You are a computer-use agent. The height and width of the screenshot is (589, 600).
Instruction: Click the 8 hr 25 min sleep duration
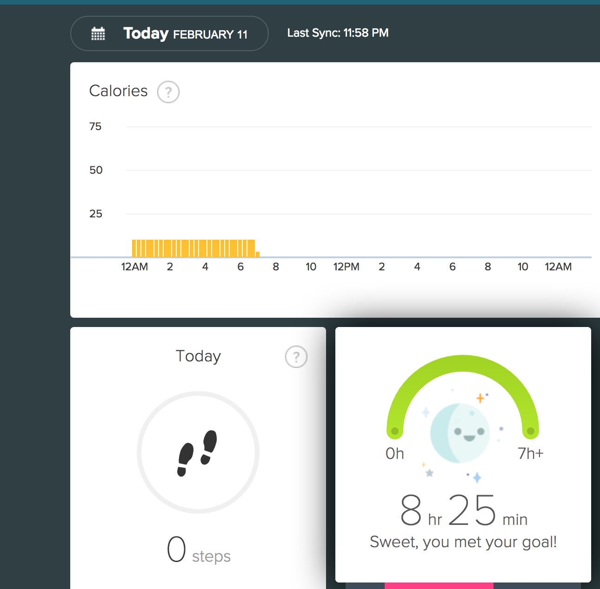tap(463, 510)
